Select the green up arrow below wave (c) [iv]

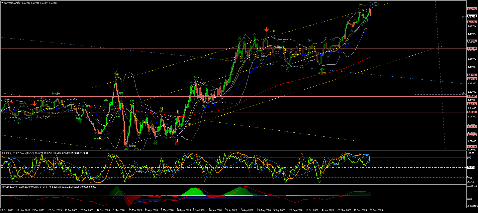coord(322,70)
